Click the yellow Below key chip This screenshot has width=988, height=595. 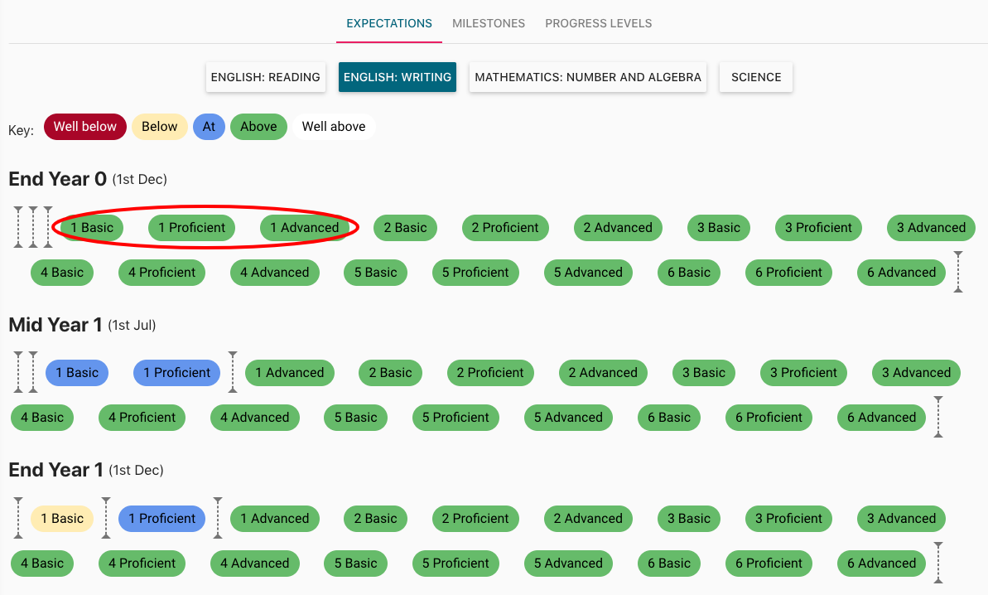[x=159, y=127]
